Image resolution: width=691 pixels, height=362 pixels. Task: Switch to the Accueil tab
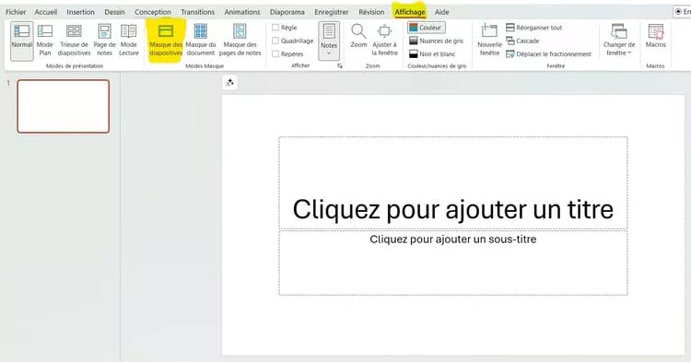(46, 12)
